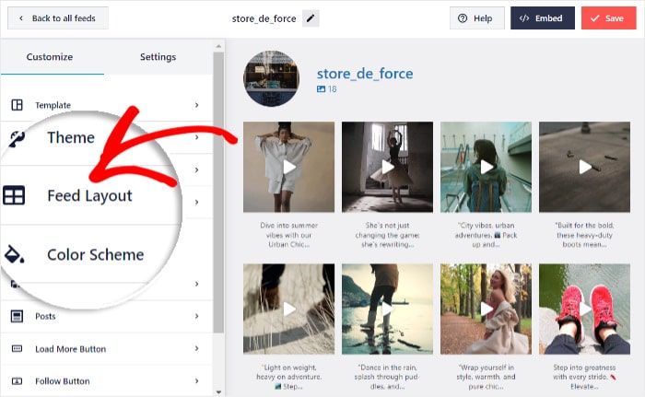Play the Wrap yourself in style video
The image size is (645, 397).
click(487, 309)
